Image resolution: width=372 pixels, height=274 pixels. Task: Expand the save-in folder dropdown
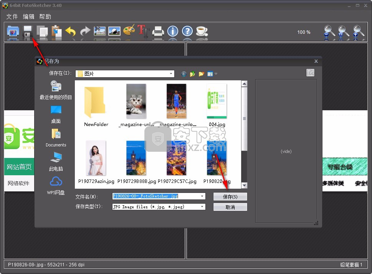[171, 74]
